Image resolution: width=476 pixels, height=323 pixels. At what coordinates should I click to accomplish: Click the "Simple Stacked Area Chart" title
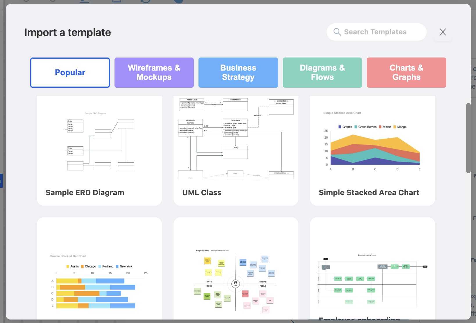[369, 193]
